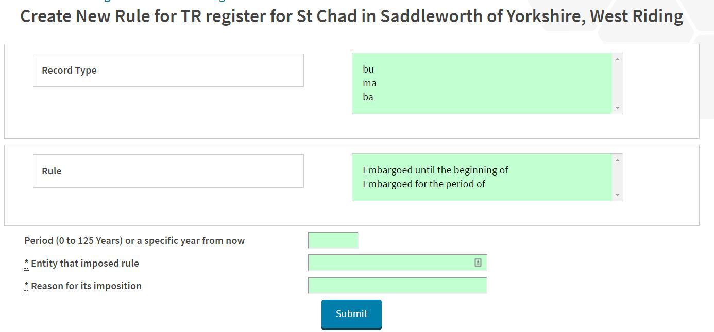714x332 pixels.
Task: Choose "ma" in the Record Type list
Action: (369, 83)
